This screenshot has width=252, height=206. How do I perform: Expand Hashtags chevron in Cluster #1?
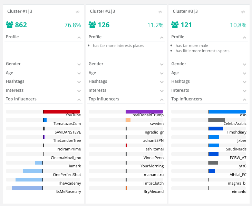pyautogui.click(x=79, y=82)
